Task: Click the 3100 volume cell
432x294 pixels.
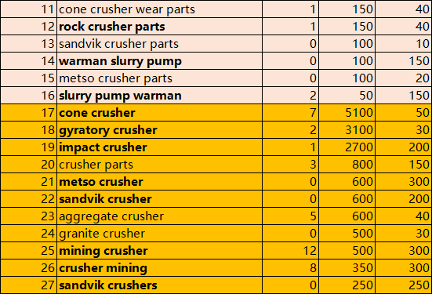Action: pos(347,130)
